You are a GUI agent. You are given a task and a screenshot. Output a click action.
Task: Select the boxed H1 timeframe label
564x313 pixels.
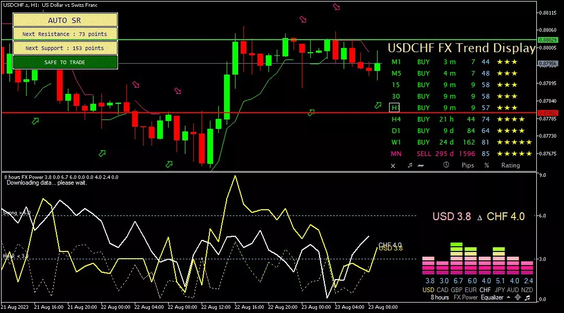pyautogui.click(x=394, y=107)
